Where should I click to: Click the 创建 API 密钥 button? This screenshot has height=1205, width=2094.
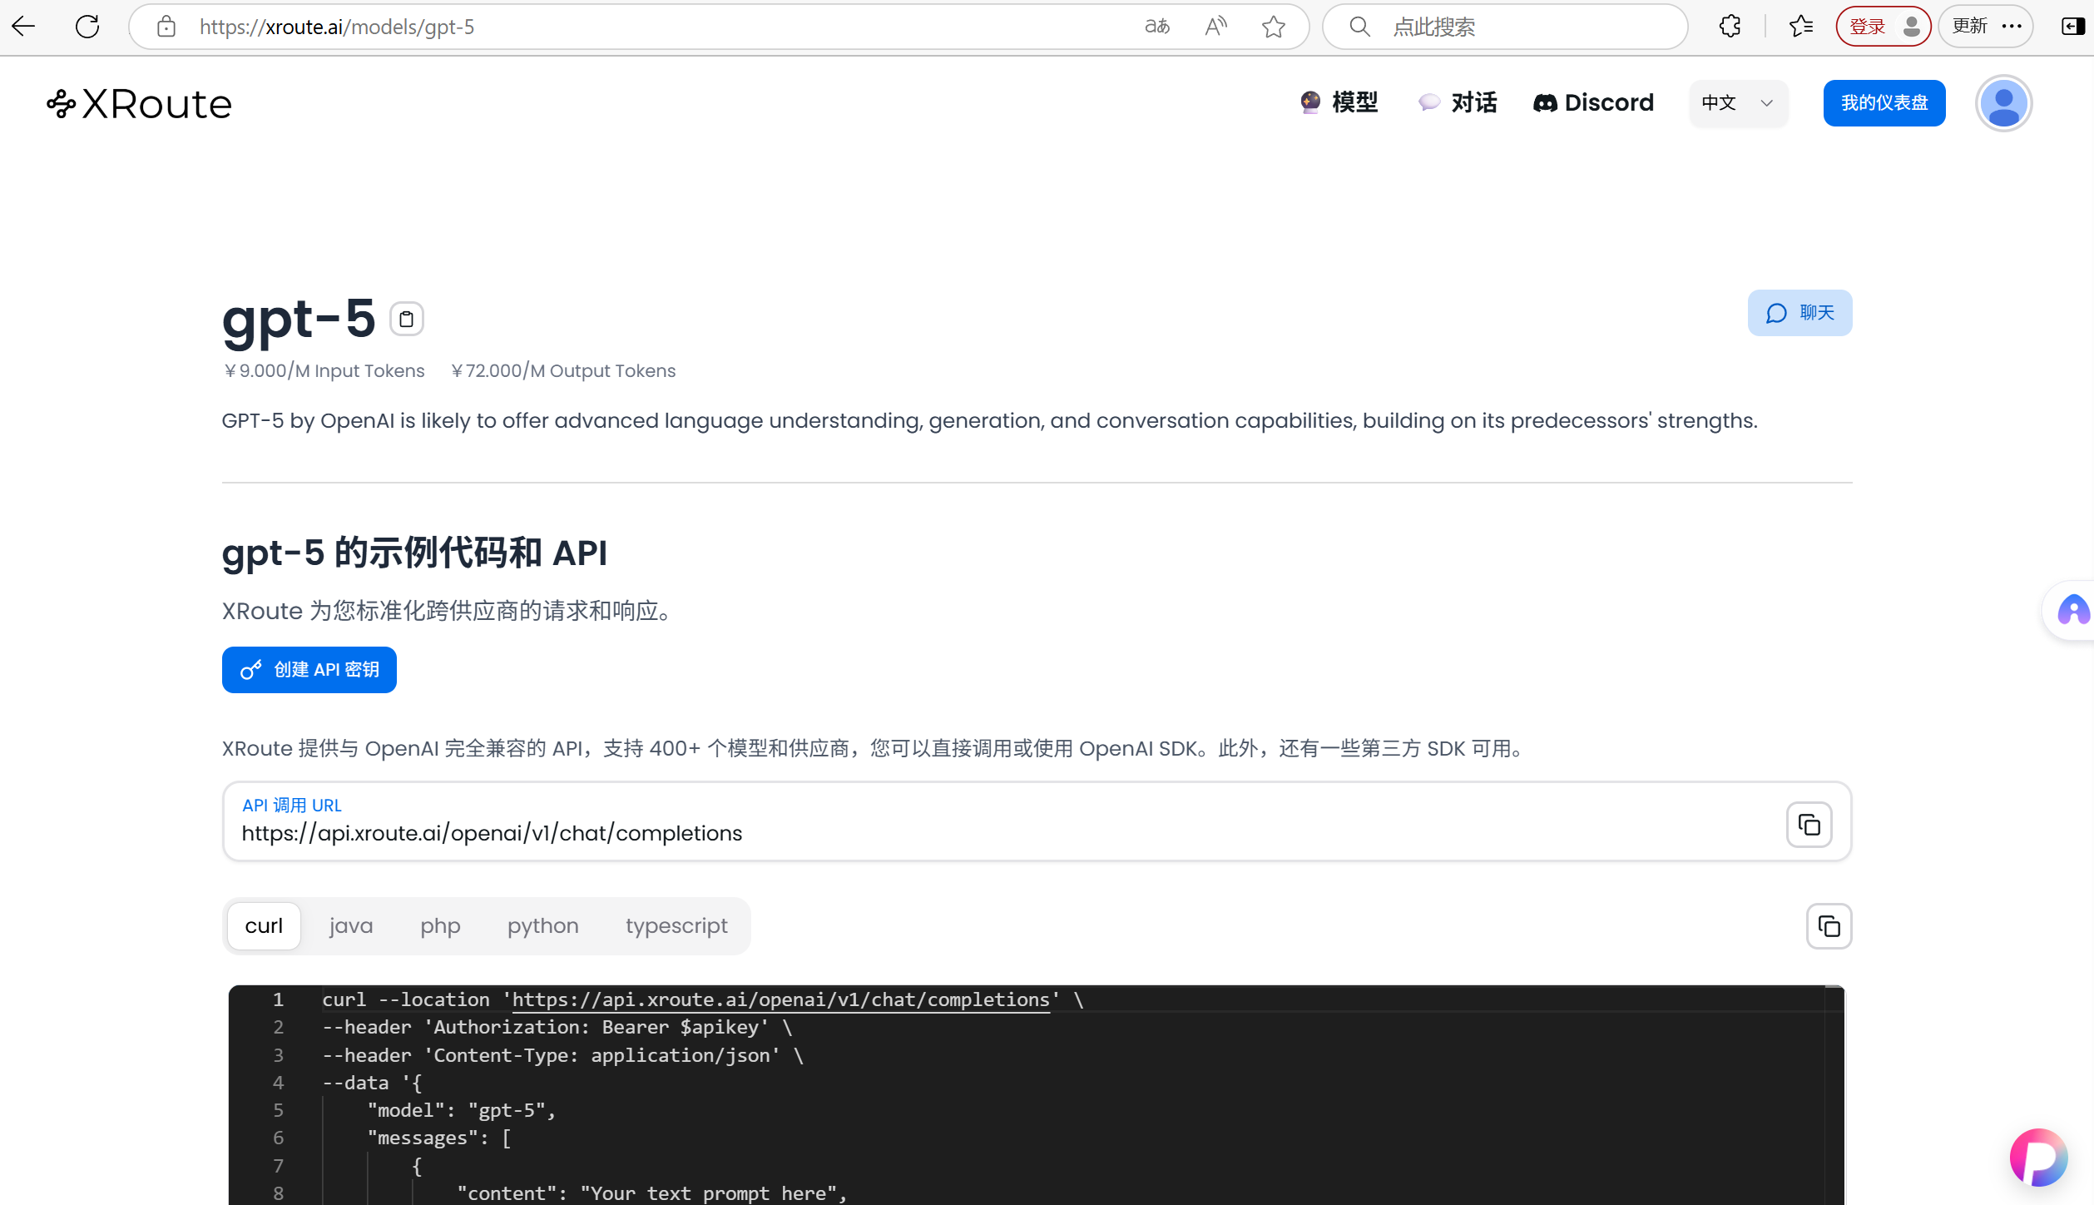click(x=309, y=670)
